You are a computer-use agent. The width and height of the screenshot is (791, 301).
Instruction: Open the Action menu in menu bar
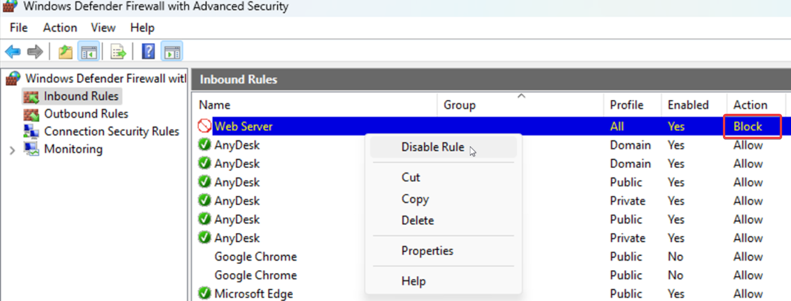pos(60,28)
